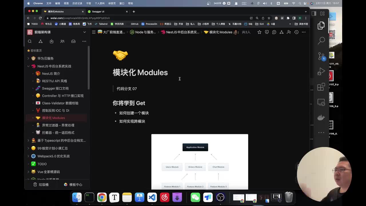Open the inbox icon in sidebar toolbar
Viewport: 366px width, 206px height.
coord(73,41)
